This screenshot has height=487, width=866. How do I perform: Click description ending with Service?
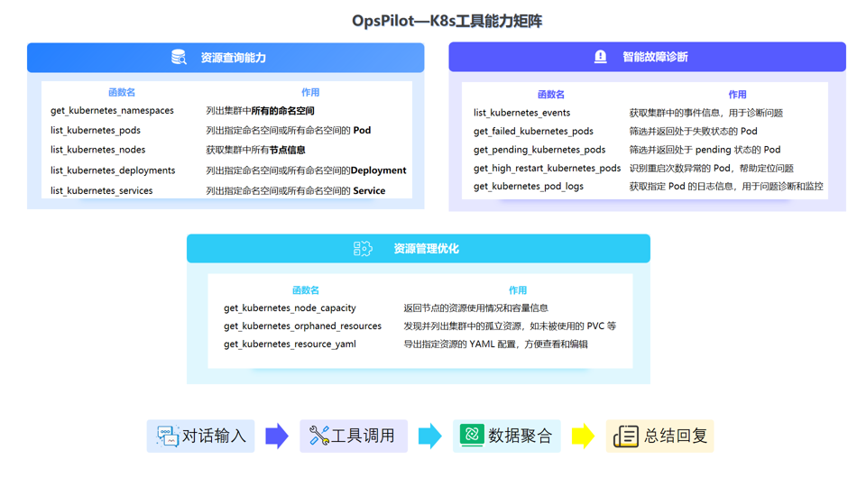pos(296,190)
